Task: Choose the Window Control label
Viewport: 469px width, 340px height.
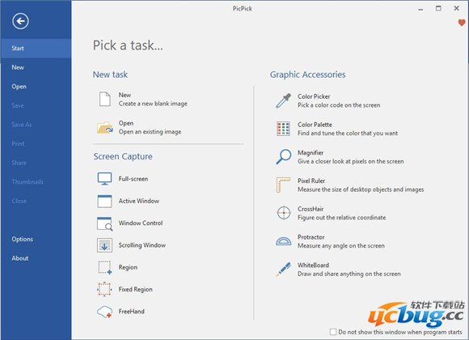Action: [x=141, y=223]
